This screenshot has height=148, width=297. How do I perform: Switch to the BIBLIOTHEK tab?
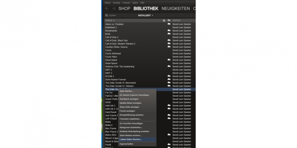pyautogui.click(x=146, y=9)
